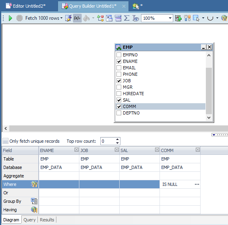This screenshot has height=225, width=228.
Task: Click the Having row globe H icon
Action: click(x=34, y=210)
